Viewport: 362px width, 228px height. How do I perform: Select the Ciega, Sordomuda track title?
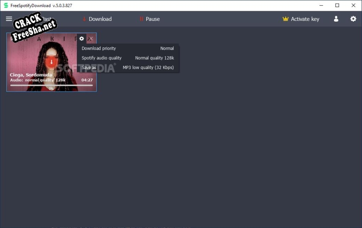point(31,75)
